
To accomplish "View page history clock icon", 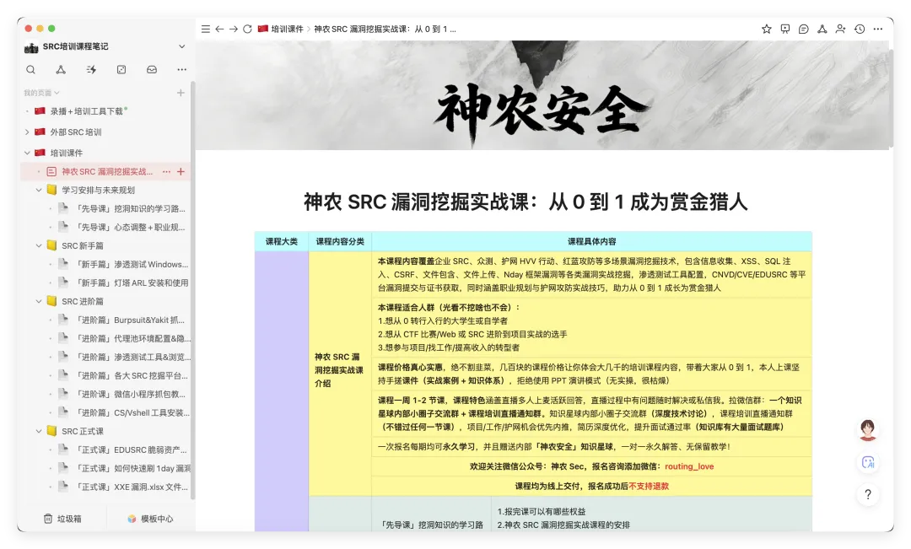I will pyautogui.click(x=860, y=29).
